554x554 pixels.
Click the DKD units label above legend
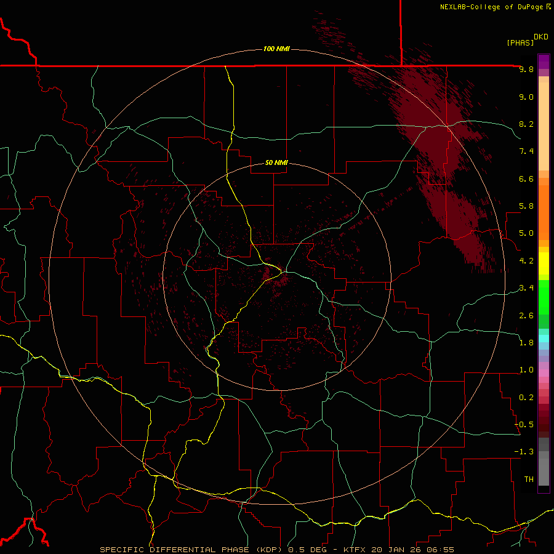tap(541, 37)
